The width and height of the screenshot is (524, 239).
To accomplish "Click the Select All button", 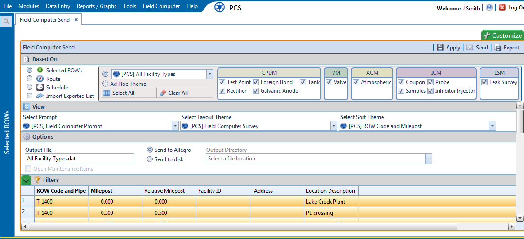I will [129, 93].
